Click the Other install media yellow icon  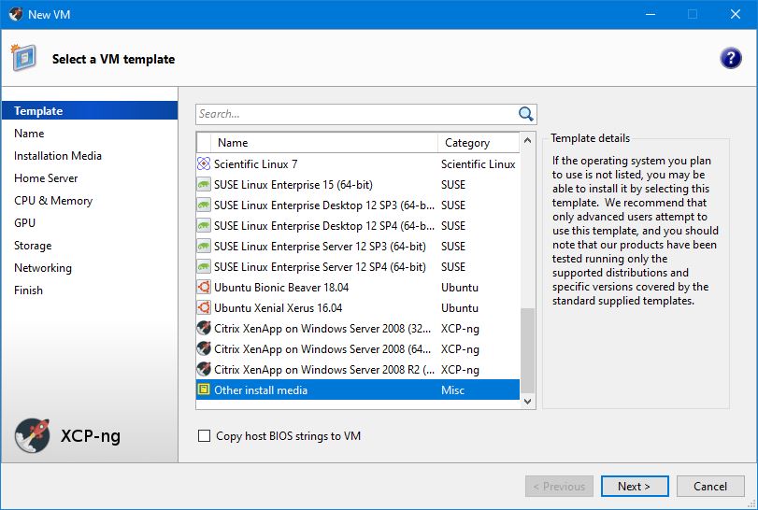click(204, 390)
